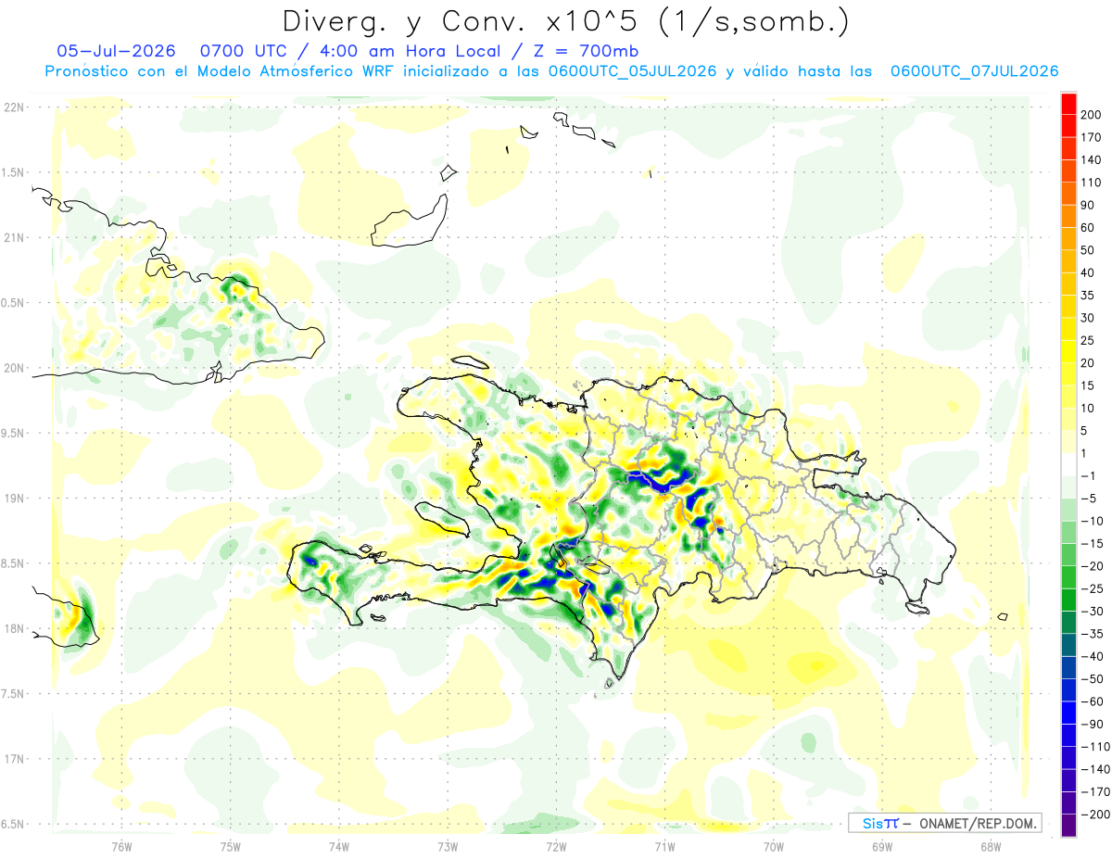Click the colorbar label "-25"
This screenshot has height=859, width=1112.
[1092, 587]
